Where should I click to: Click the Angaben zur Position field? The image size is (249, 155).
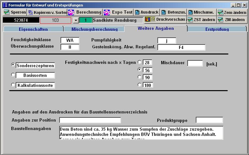90,120
